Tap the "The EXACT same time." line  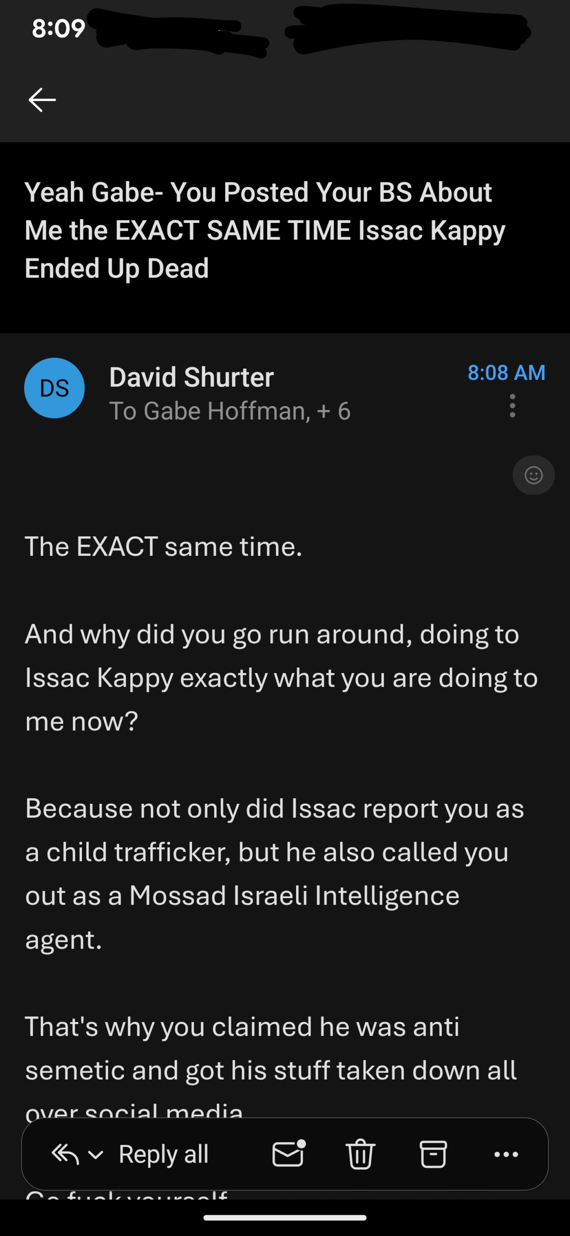[163, 547]
